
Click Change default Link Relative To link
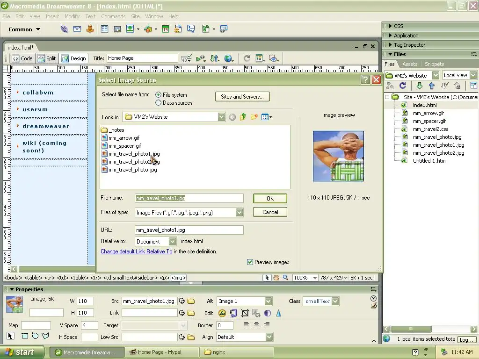coord(136,251)
